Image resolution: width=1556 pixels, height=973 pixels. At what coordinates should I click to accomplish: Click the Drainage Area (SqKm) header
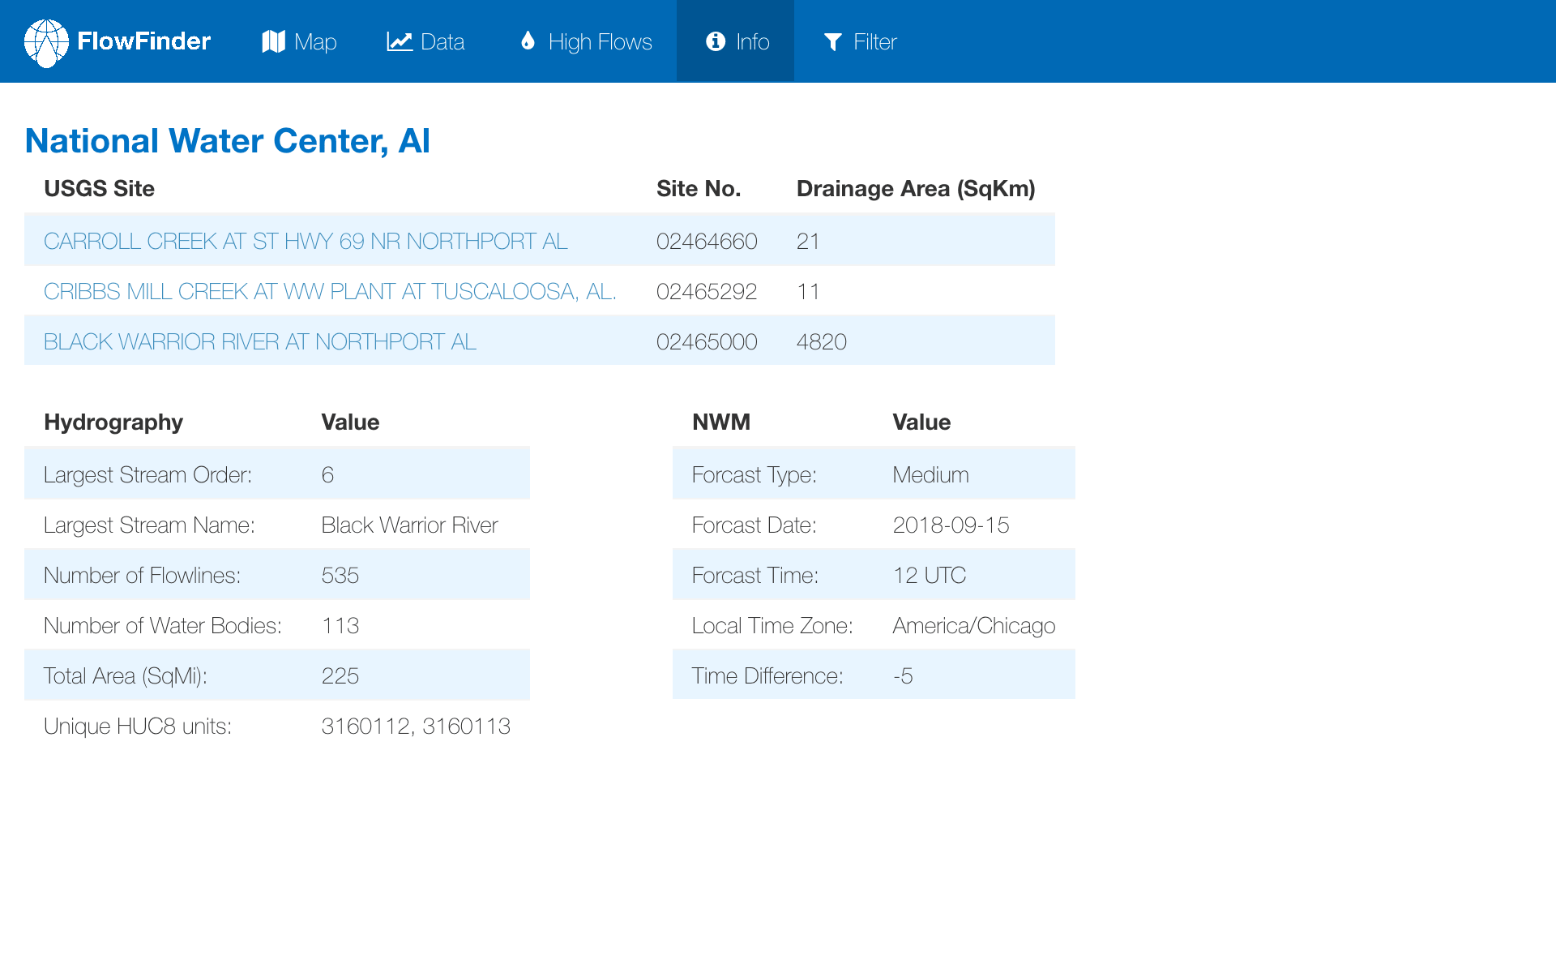(x=916, y=189)
